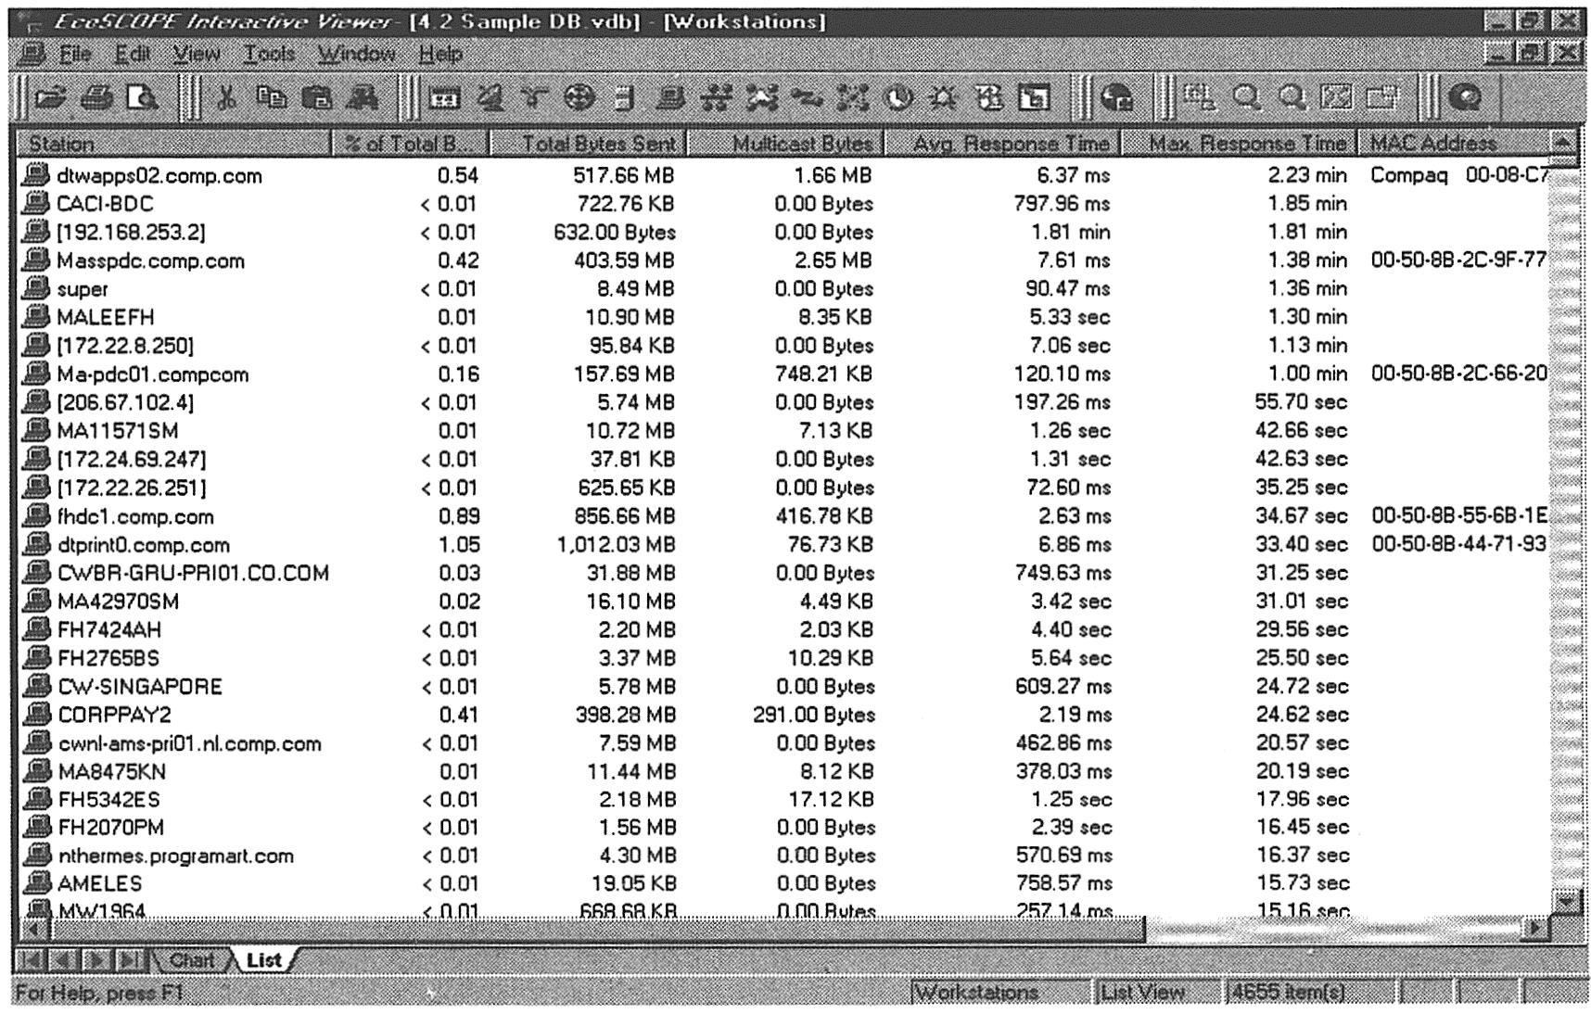Click the Print toolbar icon
The width and height of the screenshot is (1591, 1014).
coord(96,98)
